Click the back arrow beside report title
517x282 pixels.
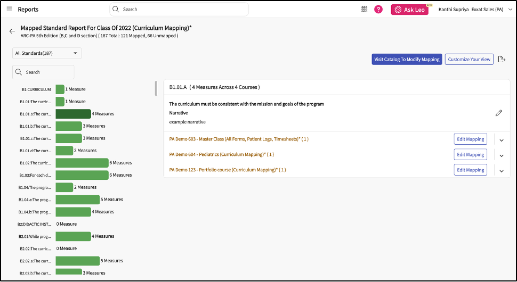tap(12, 31)
